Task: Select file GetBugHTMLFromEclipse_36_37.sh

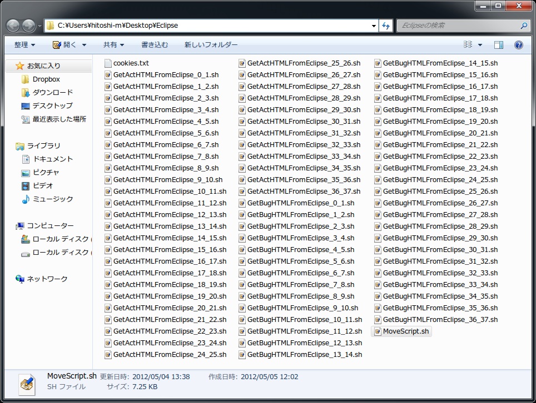Action: (436, 320)
